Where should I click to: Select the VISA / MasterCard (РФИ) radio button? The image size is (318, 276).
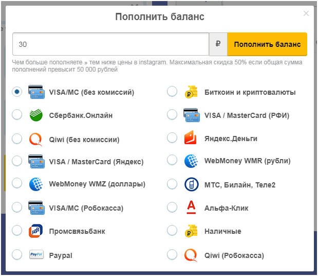click(x=172, y=114)
